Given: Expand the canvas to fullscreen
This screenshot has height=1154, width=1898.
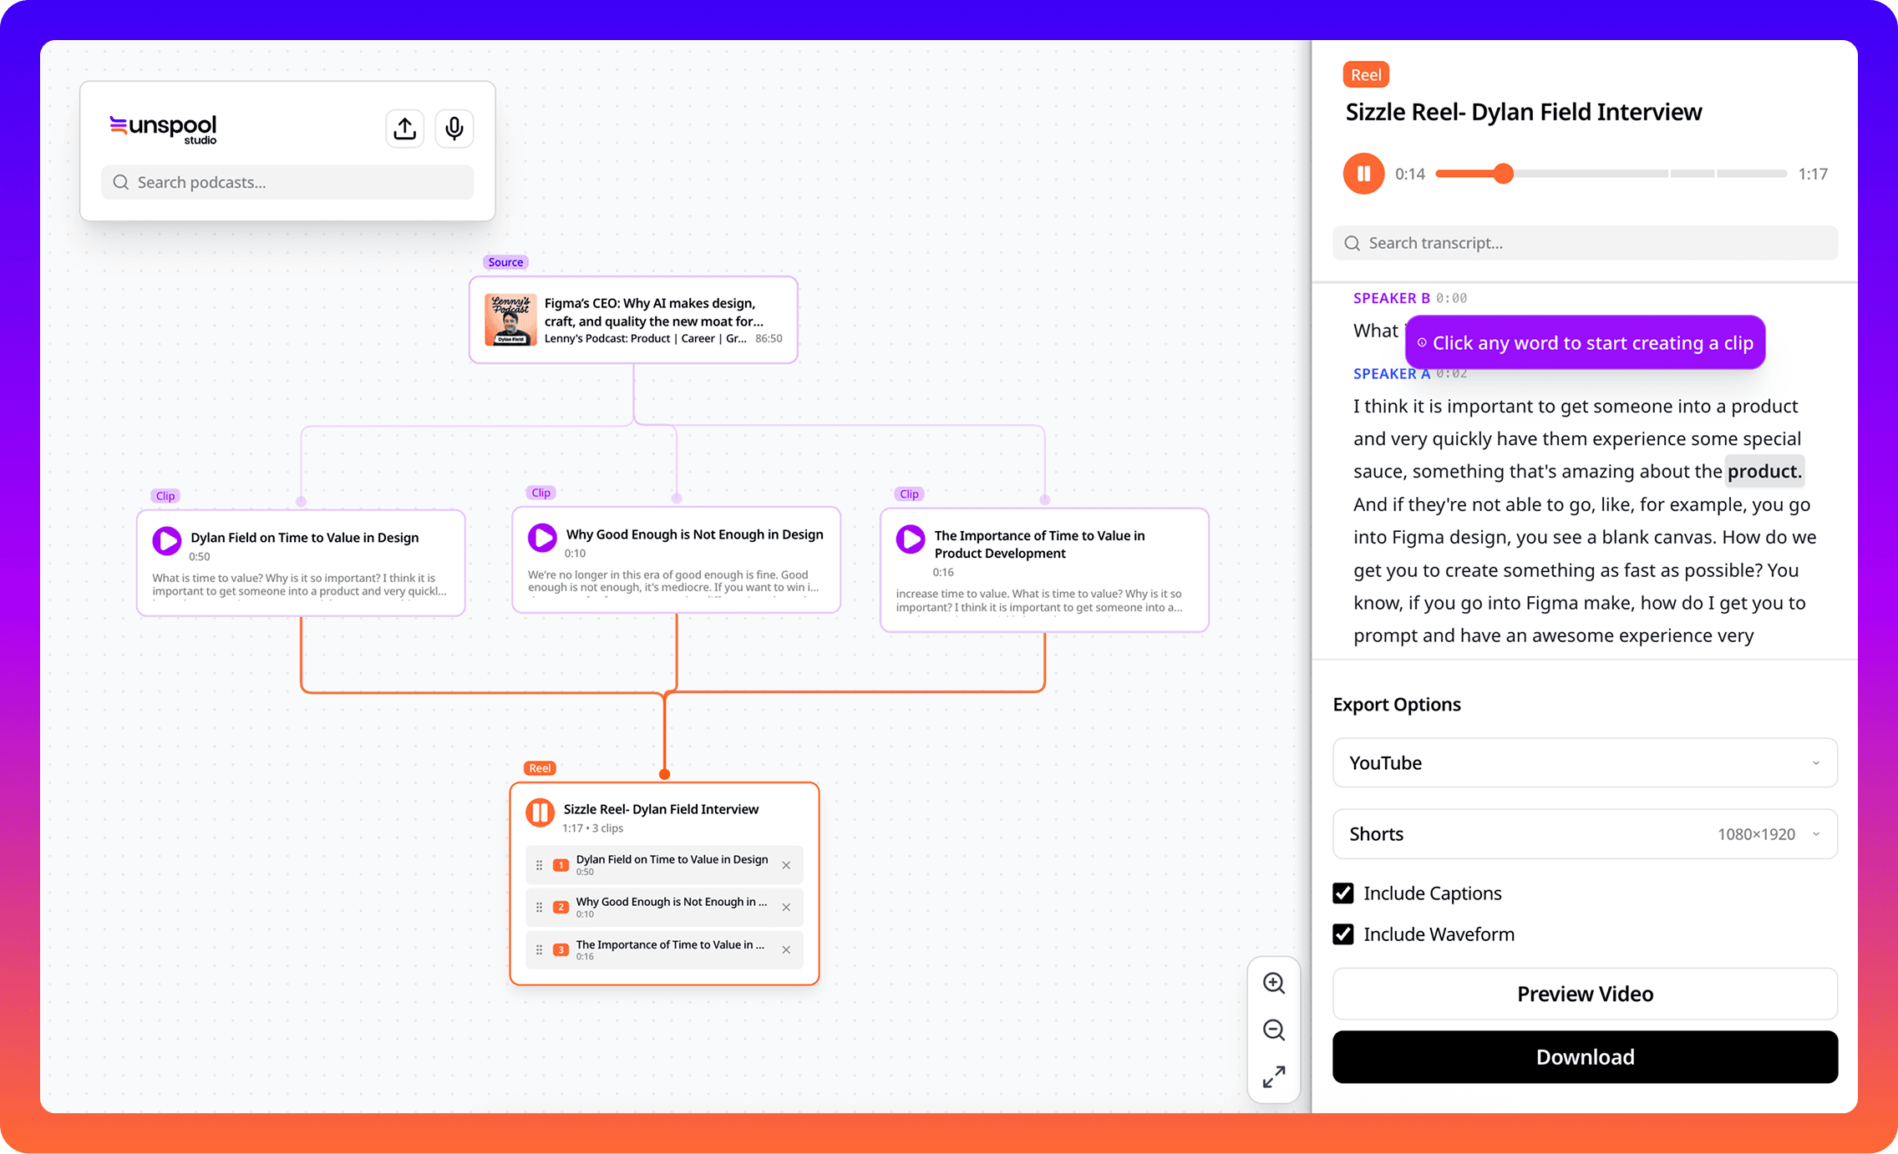Looking at the screenshot, I should tap(1273, 1077).
